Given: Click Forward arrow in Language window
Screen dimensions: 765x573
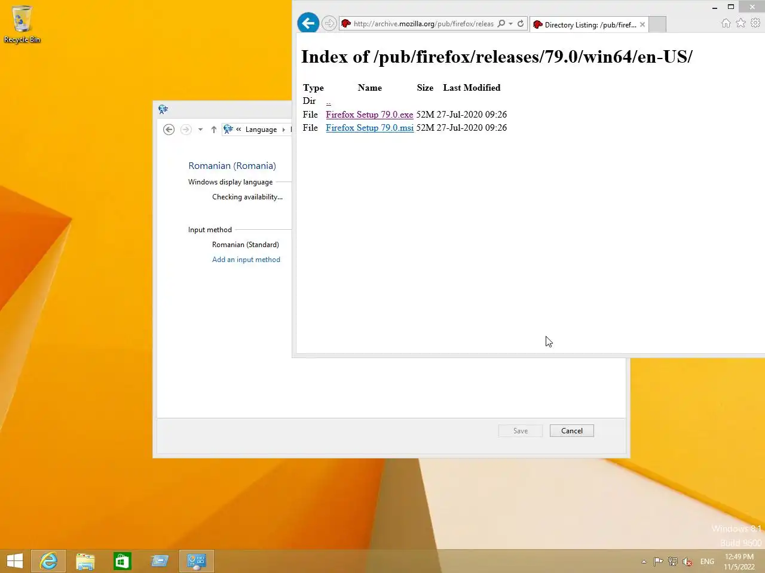Looking at the screenshot, I should pyautogui.click(x=186, y=130).
